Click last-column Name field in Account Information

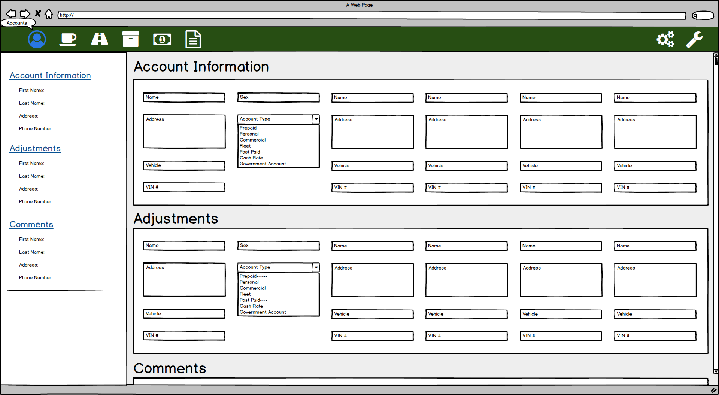coord(655,98)
